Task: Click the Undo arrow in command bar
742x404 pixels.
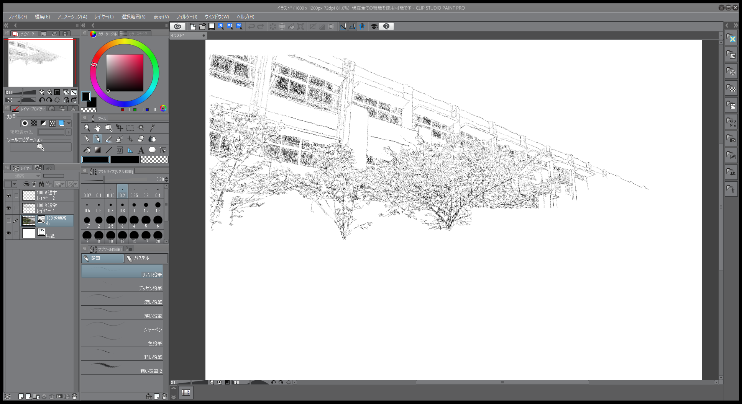Action: pyautogui.click(x=251, y=26)
